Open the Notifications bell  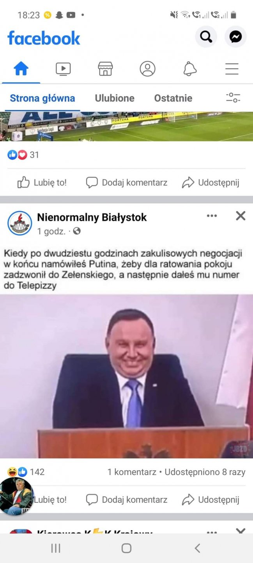pos(190,69)
